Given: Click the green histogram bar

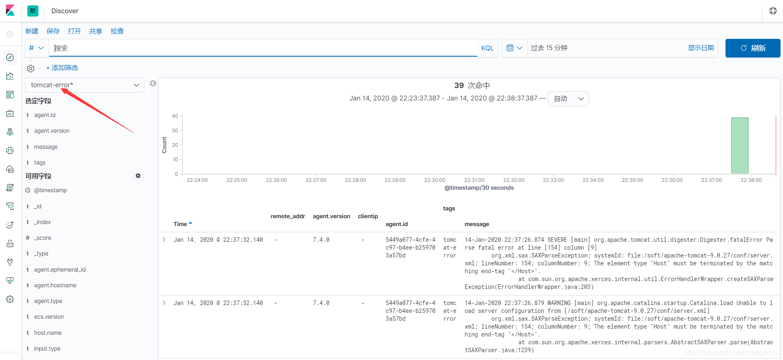Looking at the screenshot, I should tap(740, 145).
